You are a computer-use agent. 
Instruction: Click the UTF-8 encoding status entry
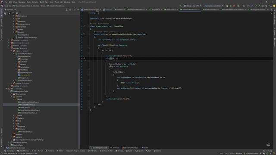[232, 154]
